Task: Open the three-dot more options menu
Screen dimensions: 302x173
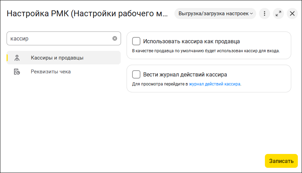Action: 265,13
